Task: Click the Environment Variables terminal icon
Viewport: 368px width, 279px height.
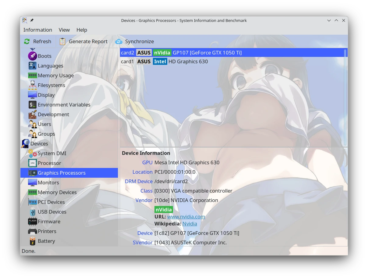Action: pyautogui.click(x=33, y=105)
